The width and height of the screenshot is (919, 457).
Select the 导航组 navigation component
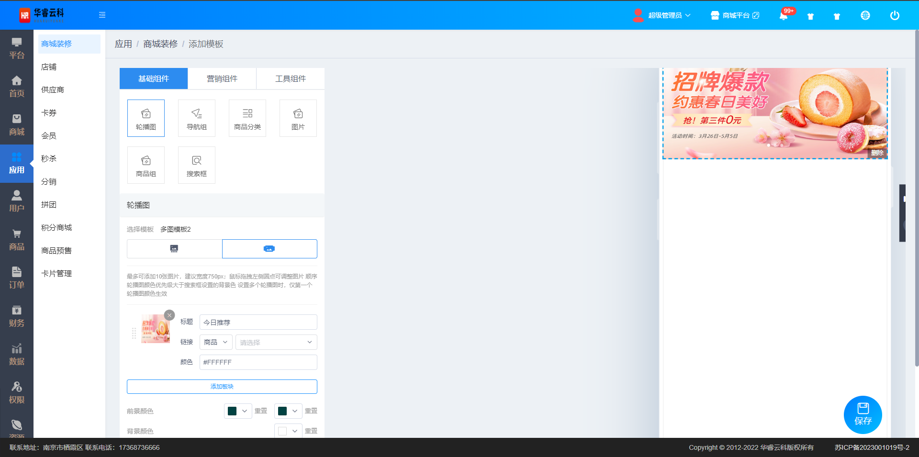(197, 118)
